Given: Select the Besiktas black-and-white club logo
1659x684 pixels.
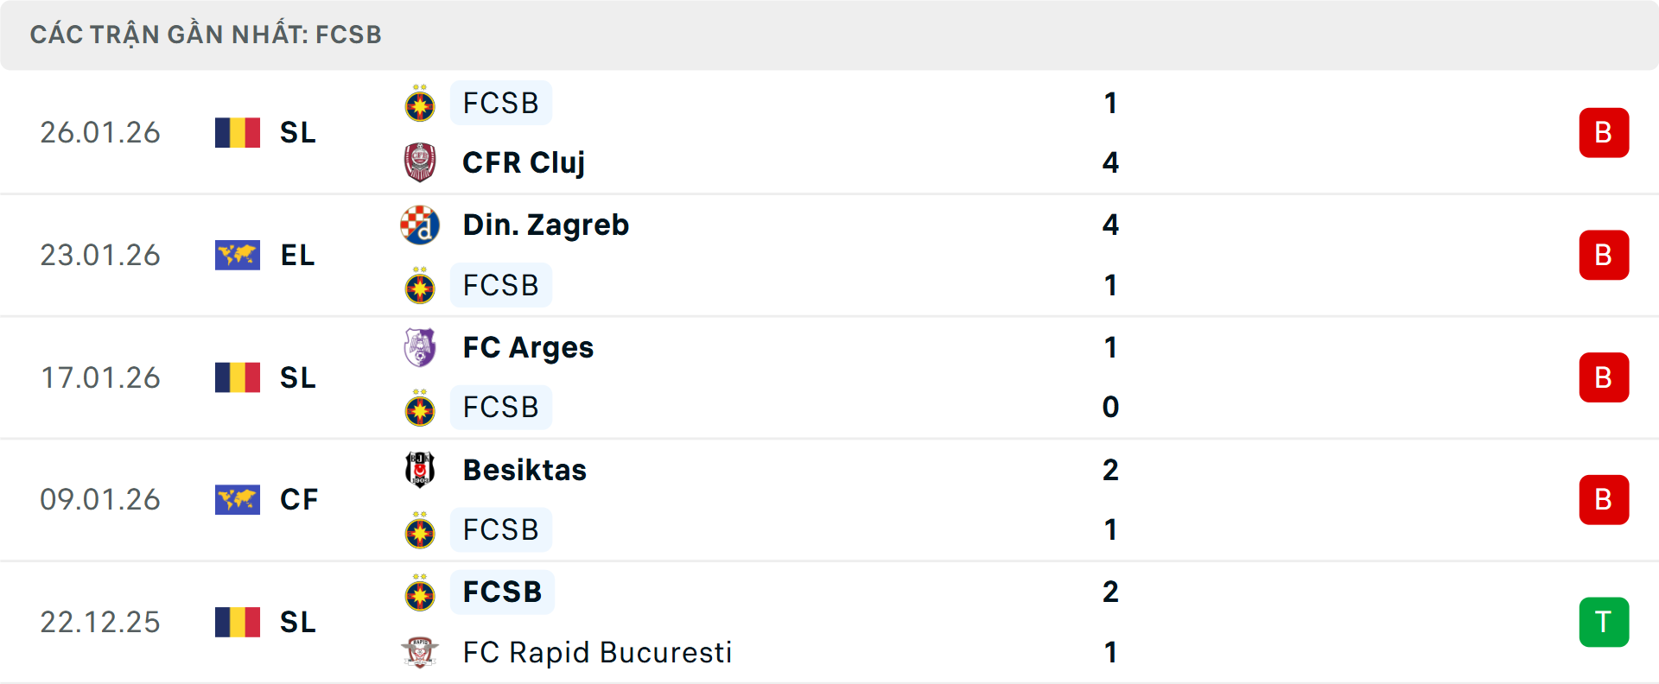Looking at the screenshot, I should (420, 470).
